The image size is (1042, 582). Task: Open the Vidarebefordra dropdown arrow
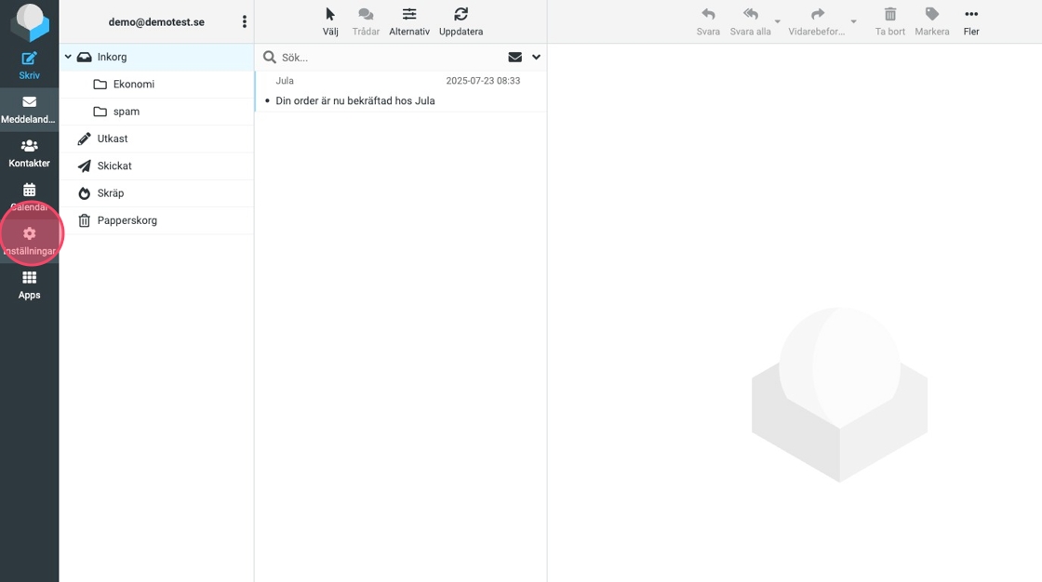[853, 21]
